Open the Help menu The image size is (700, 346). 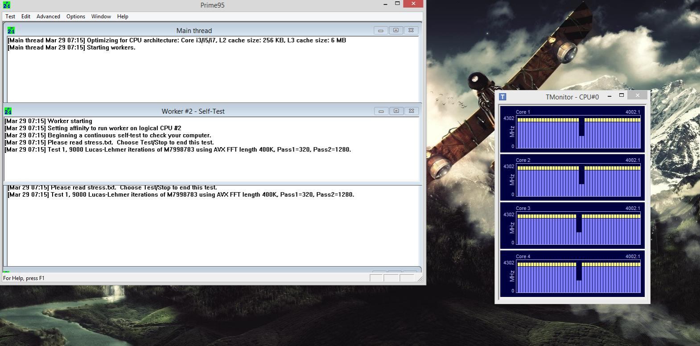(x=123, y=16)
